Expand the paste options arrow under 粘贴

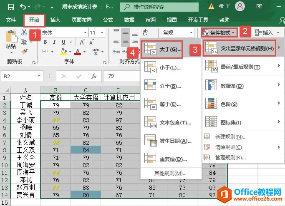pos(11,52)
